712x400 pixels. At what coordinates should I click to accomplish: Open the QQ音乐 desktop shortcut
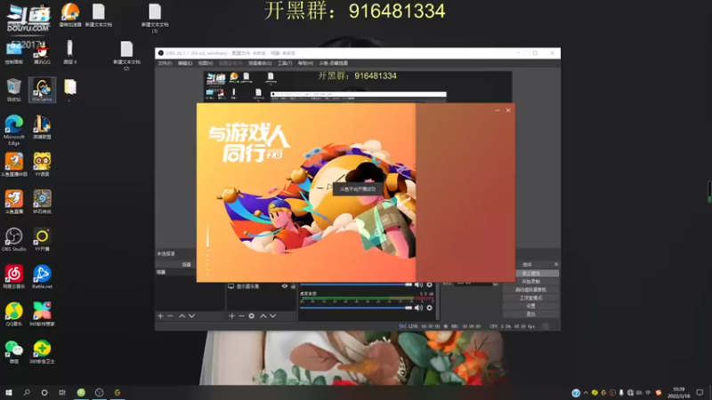14,315
